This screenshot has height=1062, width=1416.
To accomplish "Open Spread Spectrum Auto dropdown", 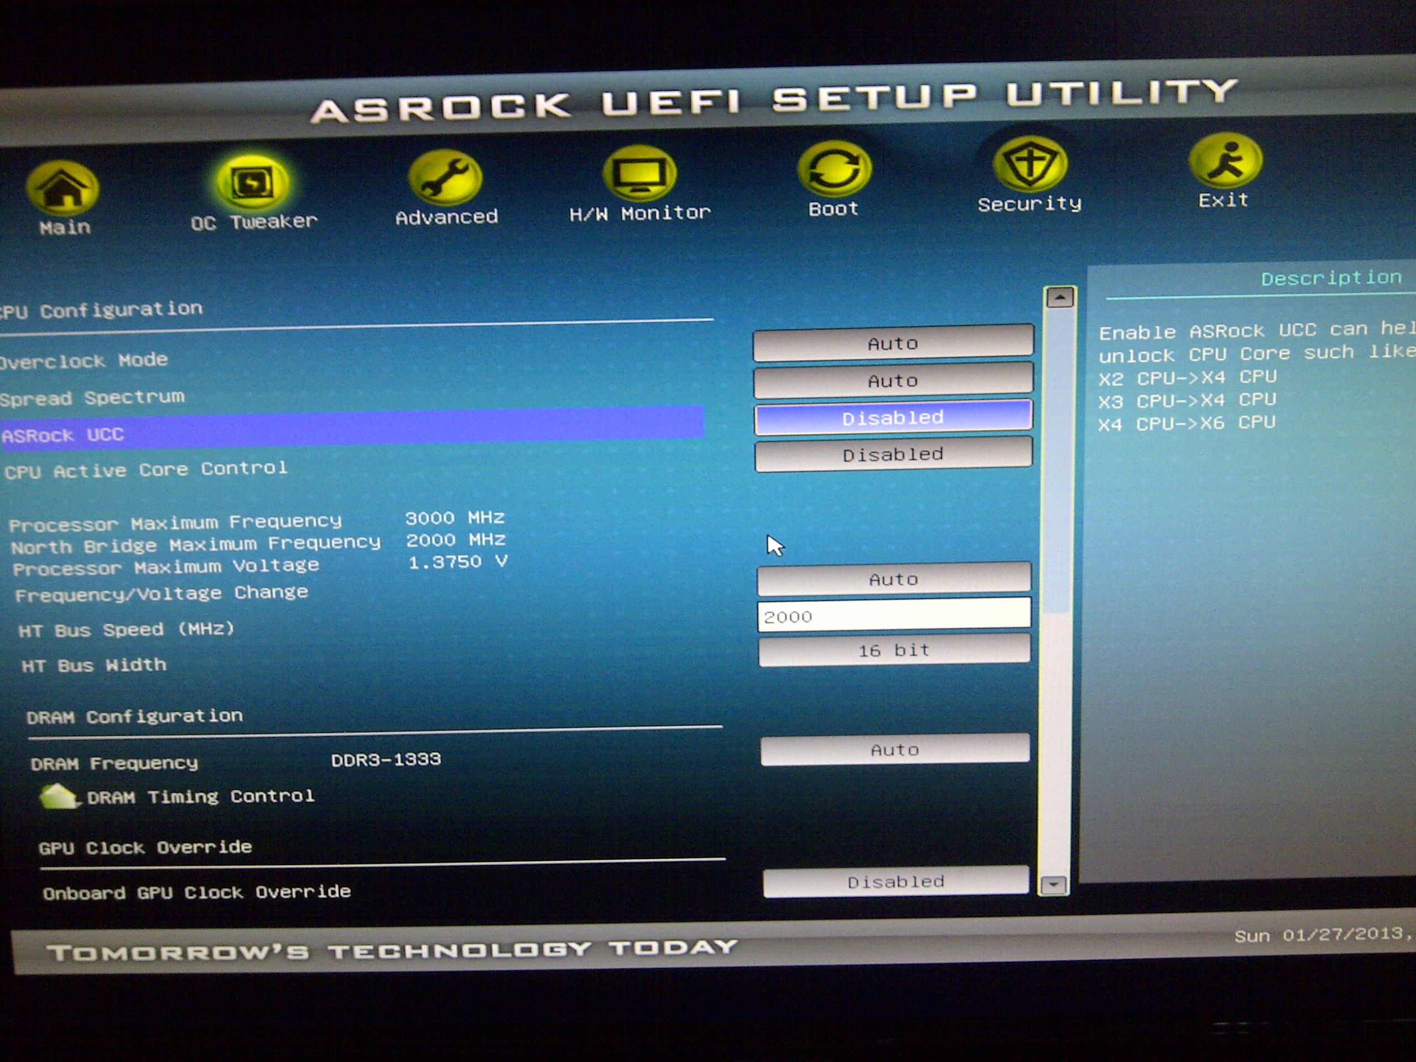I will [893, 380].
